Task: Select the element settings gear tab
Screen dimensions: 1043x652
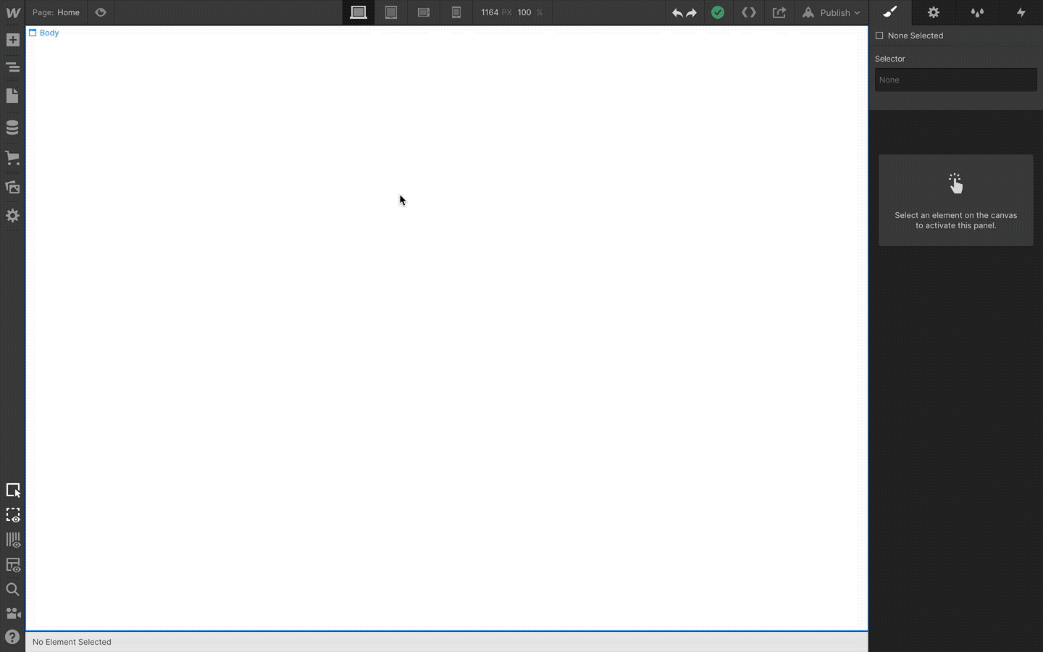Action: click(x=934, y=12)
